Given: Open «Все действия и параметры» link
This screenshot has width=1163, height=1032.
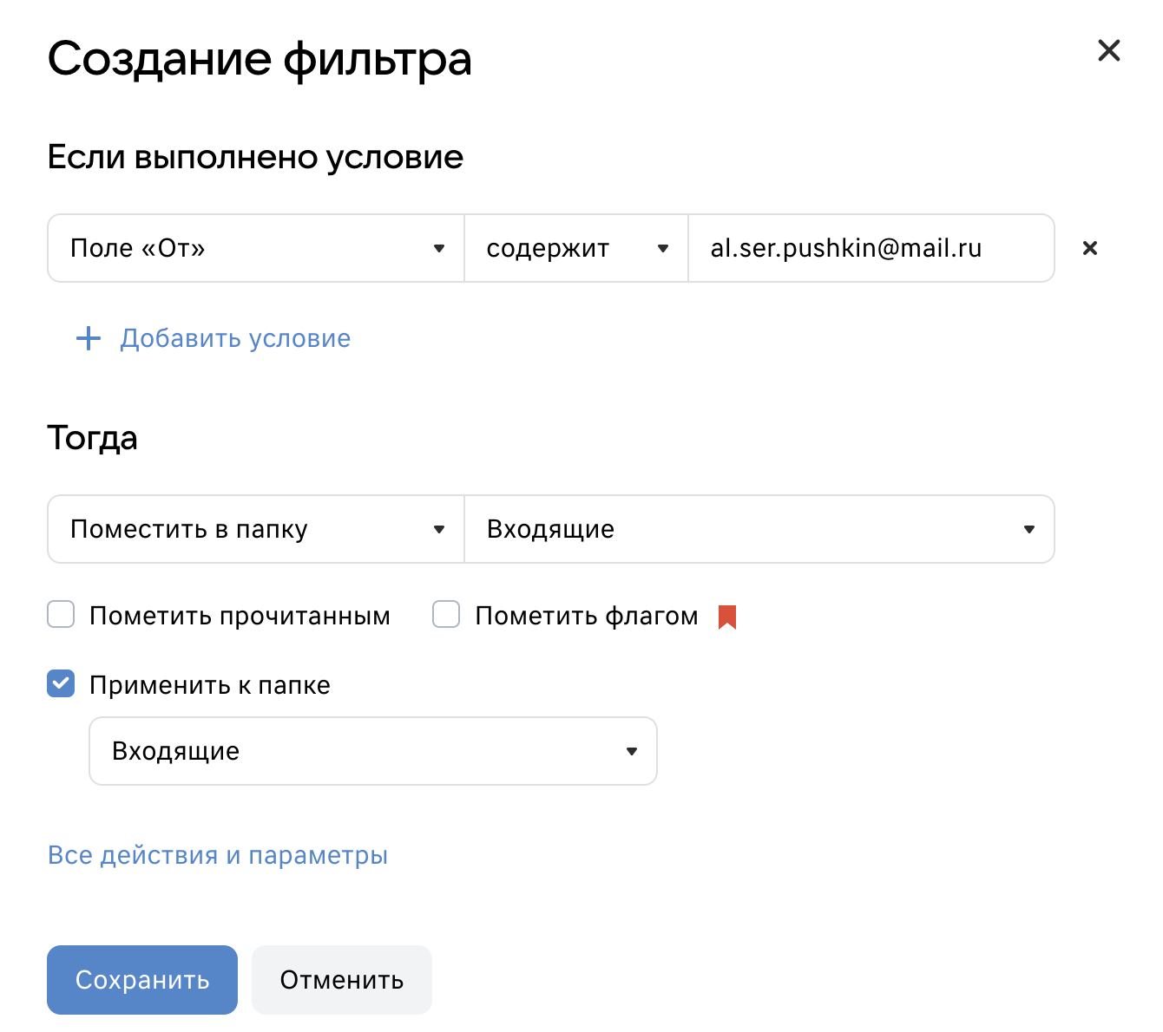Looking at the screenshot, I should (218, 855).
